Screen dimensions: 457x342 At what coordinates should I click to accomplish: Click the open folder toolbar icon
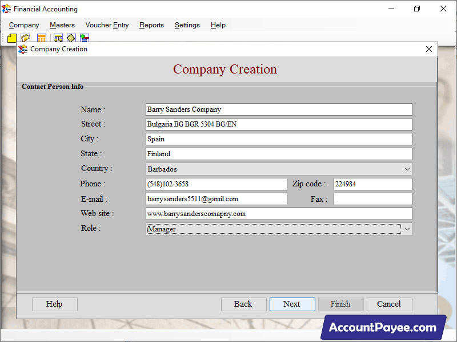pyautogui.click(x=25, y=38)
